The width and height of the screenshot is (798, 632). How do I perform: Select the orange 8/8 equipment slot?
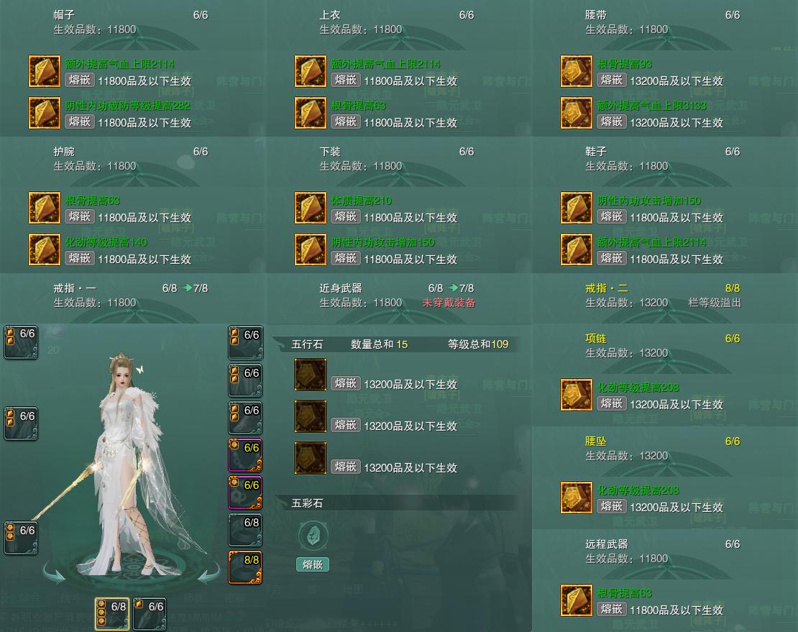(x=245, y=567)
